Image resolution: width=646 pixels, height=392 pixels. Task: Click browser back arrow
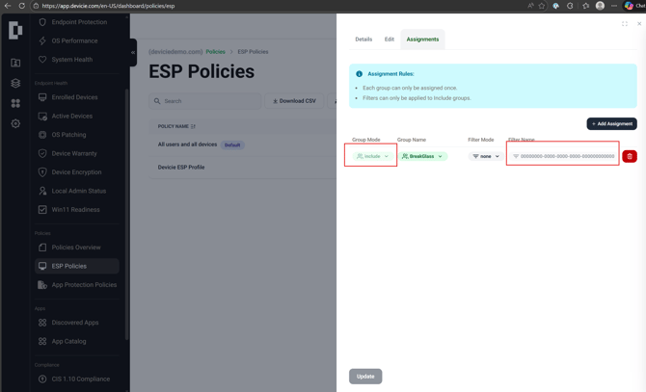point(8,6)
